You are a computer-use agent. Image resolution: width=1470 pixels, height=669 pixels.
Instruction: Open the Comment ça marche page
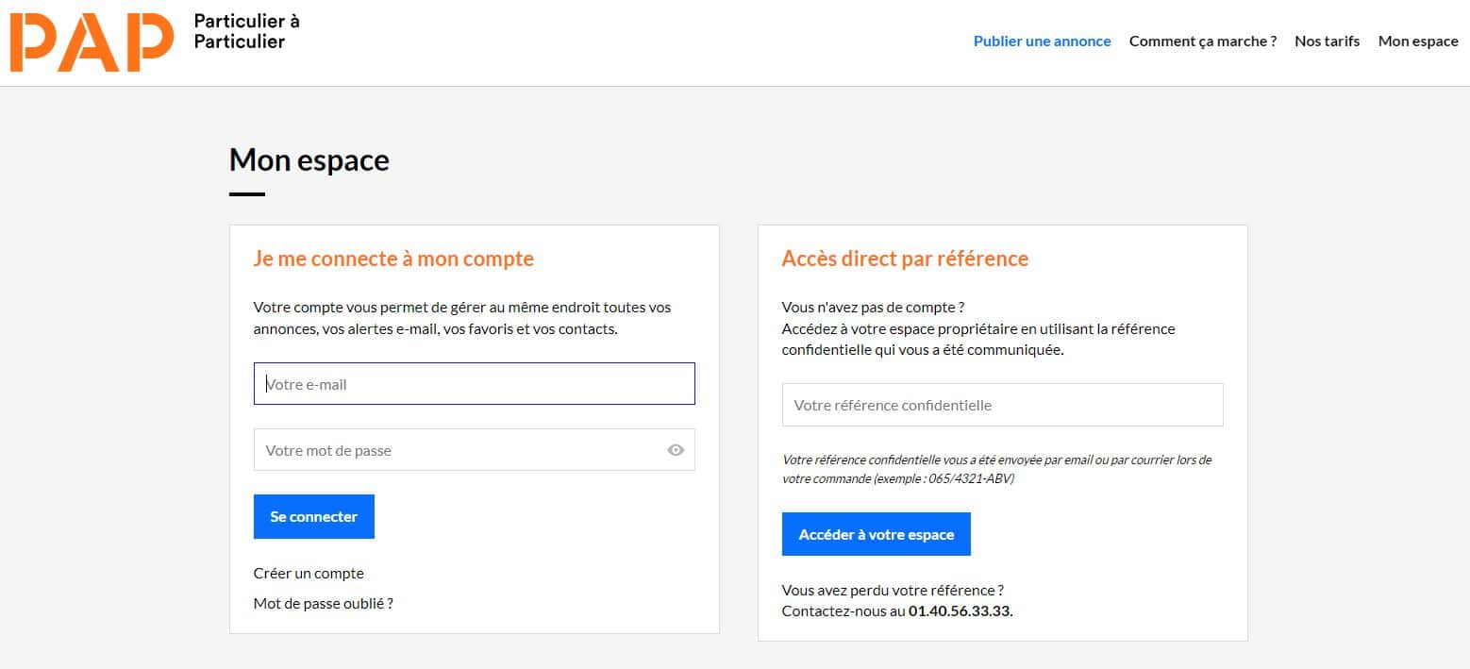(x=1202, y=41)
